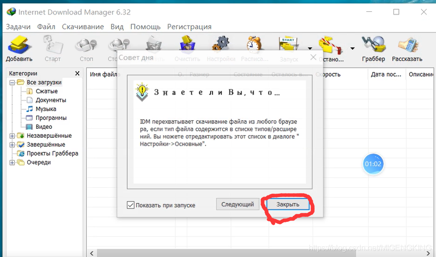436x257 pixels.
Task: Click the Проекты Граббера browser icon
Action: click(21, 154)
